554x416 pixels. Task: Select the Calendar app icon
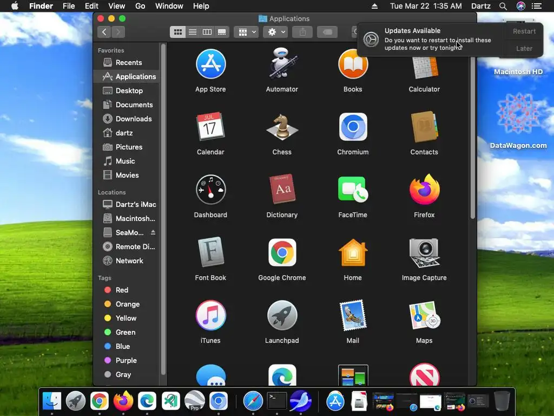[x=210, y=127]
